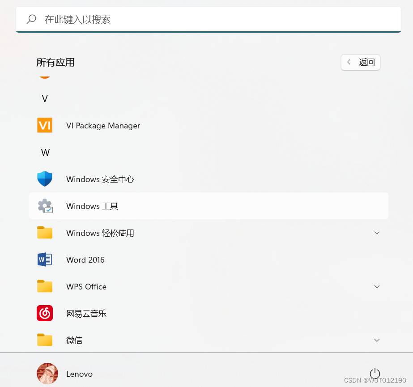Click the Windows Security shield icon
Image resolution: width=413 pixels, height=387 pixels.
(x=45, y=179)
